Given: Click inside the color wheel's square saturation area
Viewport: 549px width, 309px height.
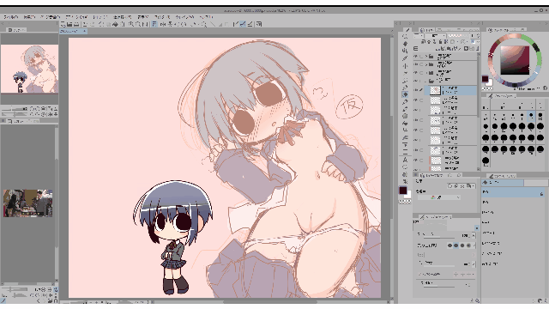Looking at the screenshot, I should pyautogui.click(x=515, y=60).
